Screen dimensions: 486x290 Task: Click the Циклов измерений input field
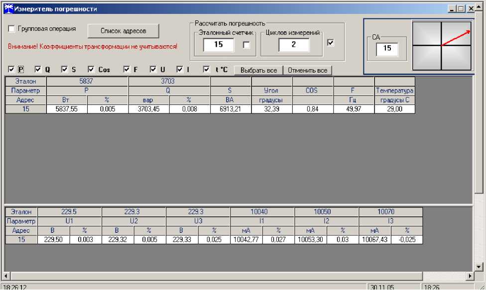(x=293, y=45)
